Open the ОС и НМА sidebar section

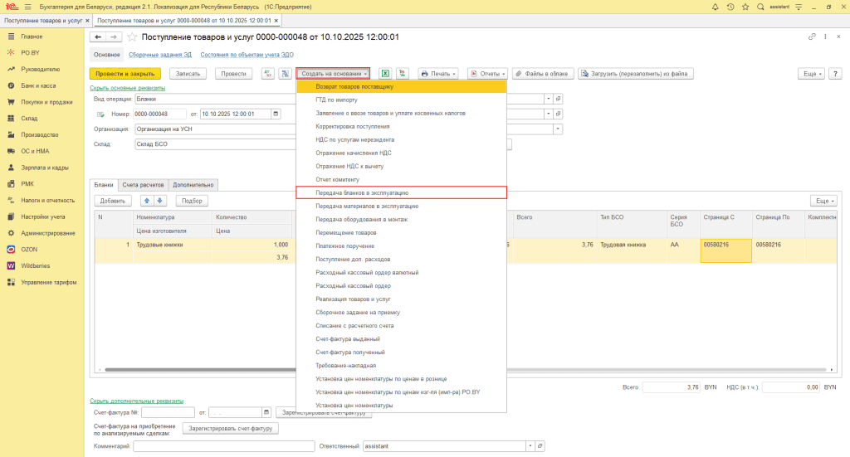(36, 151)
